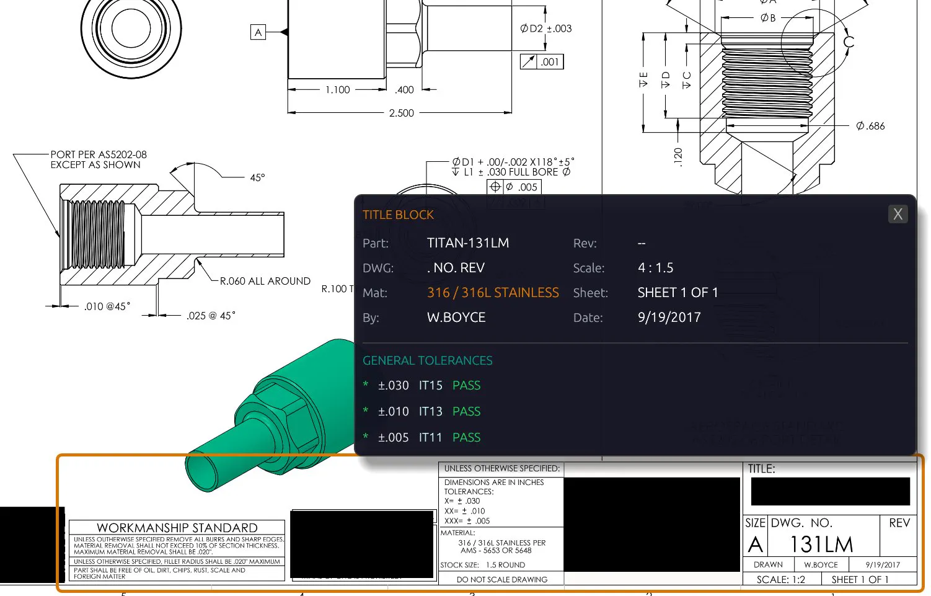The image size is (931, 596).
Task: Click the 316 / 316L STAINLESS PER AMS material note
Action: [x=502, y=546]
